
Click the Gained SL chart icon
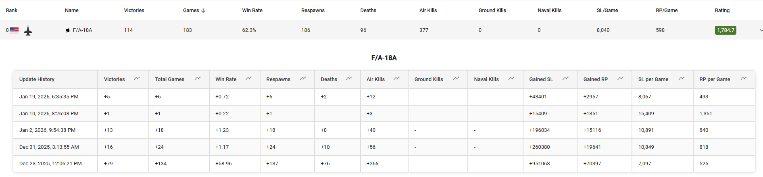pyautogui.click(x=565, y=79)
